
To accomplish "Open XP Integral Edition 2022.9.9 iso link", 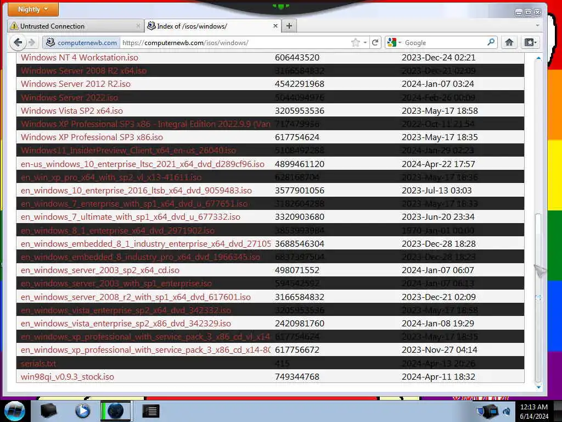I will (x=146, y=124).
